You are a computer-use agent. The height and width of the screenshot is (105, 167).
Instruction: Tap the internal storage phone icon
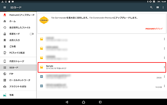(5, 61)
